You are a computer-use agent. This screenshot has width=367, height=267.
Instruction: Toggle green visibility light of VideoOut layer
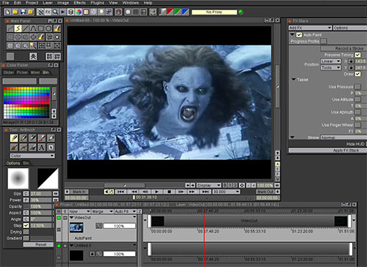(x=59, y=218)
